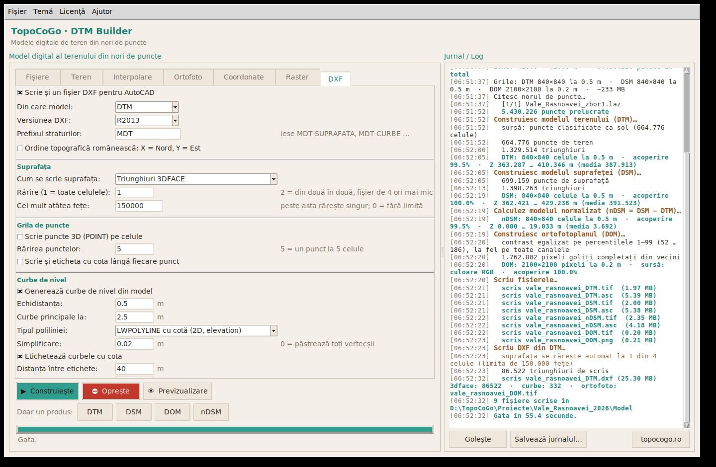This screenshot has height=467, width=716.
Task: Open the 'Din care model' DTM dropdown
Action: point(175,107)
